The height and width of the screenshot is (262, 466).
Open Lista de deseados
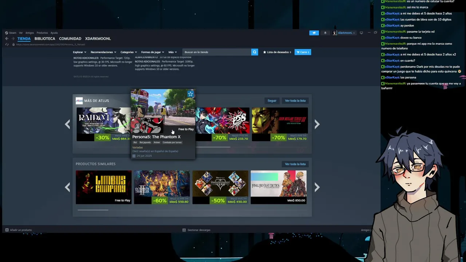coord(277,52)
